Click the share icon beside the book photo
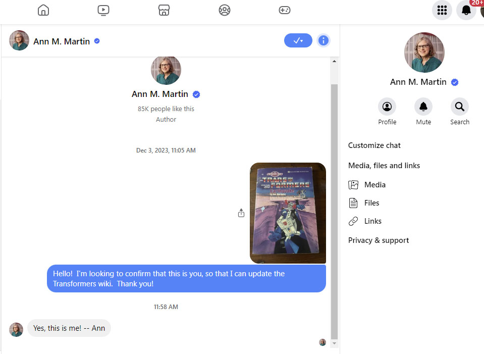This screenshot has height=354, width=484. [x=241, y=213]
